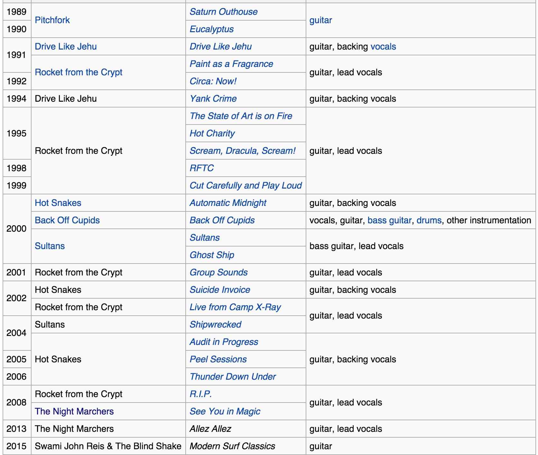Click 'other instrumentation' text

point(489,220)
